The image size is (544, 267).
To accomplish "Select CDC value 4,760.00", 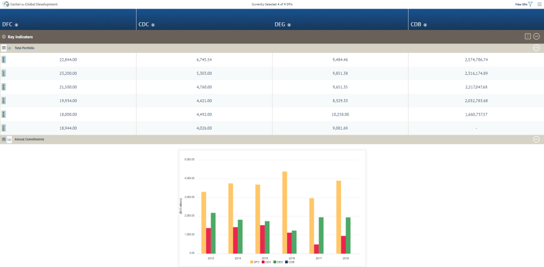I will (204, 87).
